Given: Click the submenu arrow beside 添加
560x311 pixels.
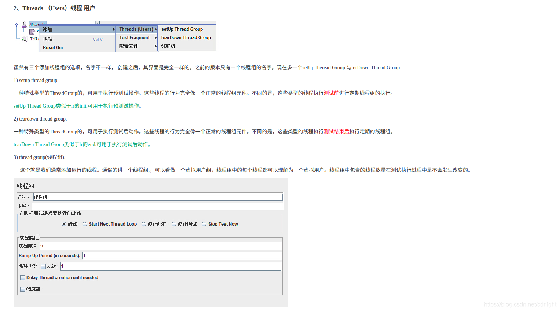Looking at the screenshot, I should click(114, 29).
